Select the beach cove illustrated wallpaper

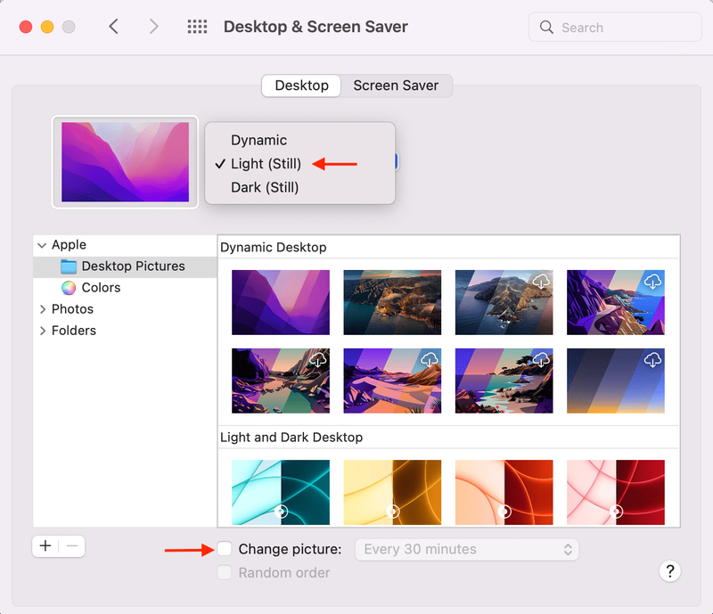[504, 381]
